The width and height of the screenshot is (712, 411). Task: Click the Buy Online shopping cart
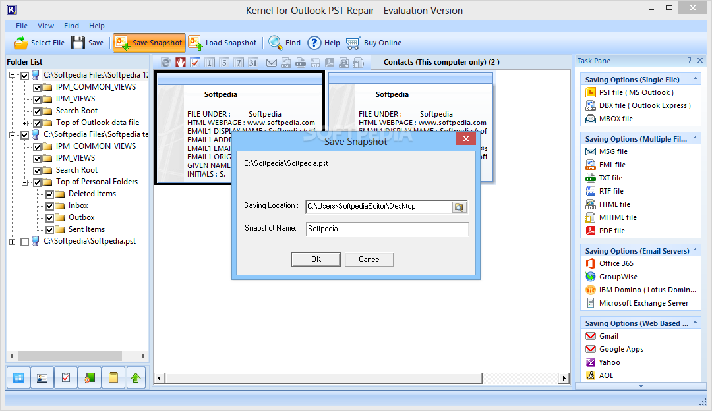353,43
